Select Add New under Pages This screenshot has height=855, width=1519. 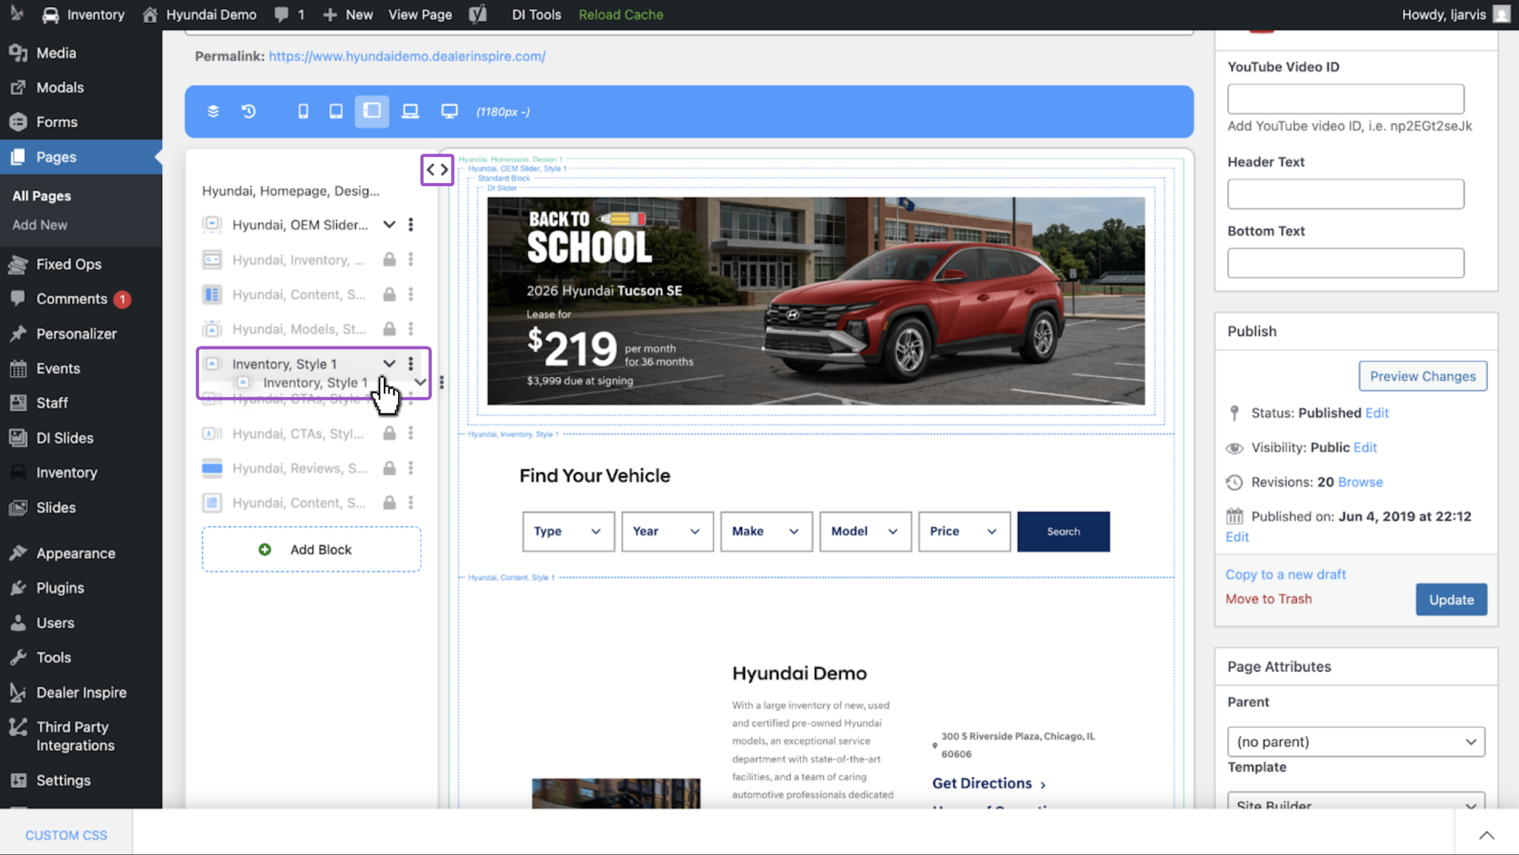pyautogui.click(x=40, y=225)
